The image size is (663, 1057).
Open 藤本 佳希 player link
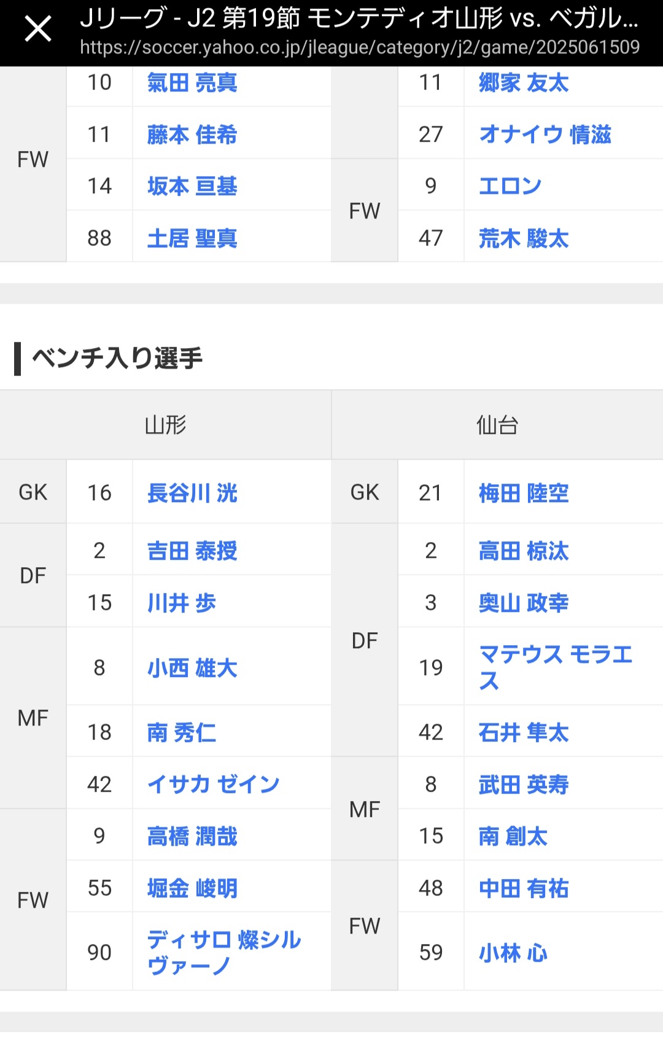click(192, 134)
